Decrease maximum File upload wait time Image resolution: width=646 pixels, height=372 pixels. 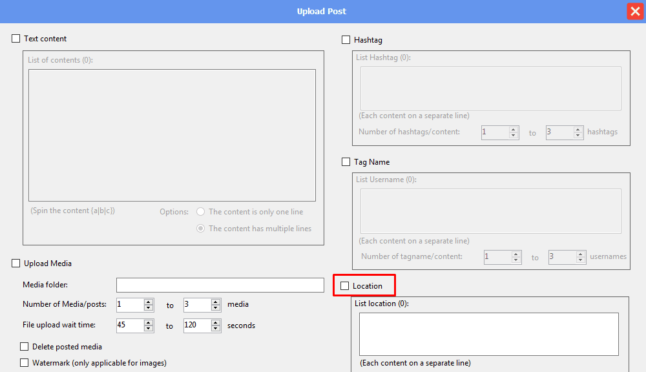pos(216,329)
